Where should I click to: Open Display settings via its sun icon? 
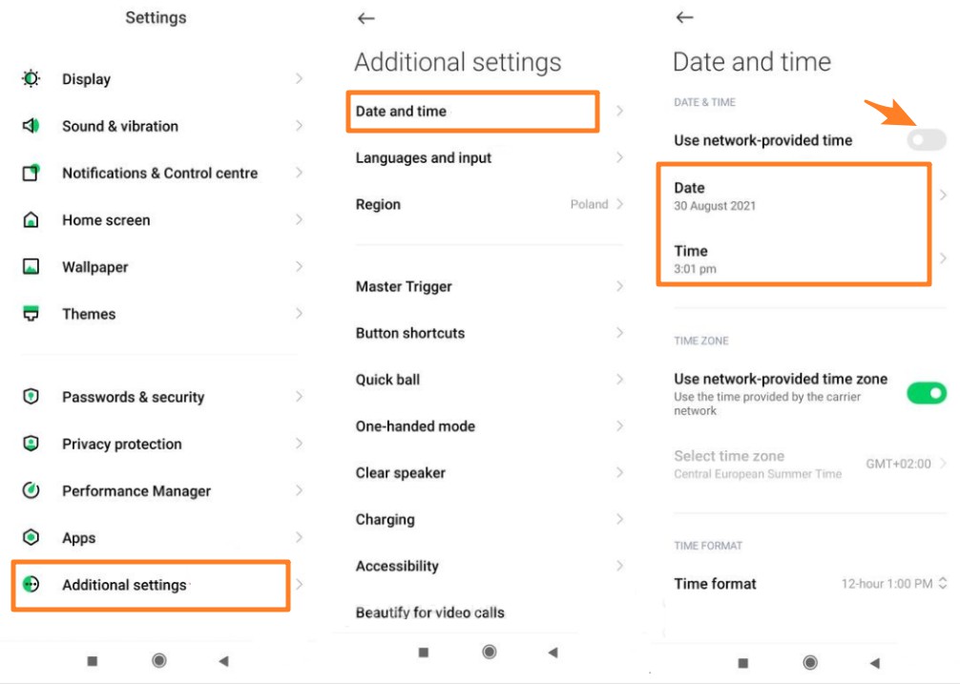pos(31,79)
